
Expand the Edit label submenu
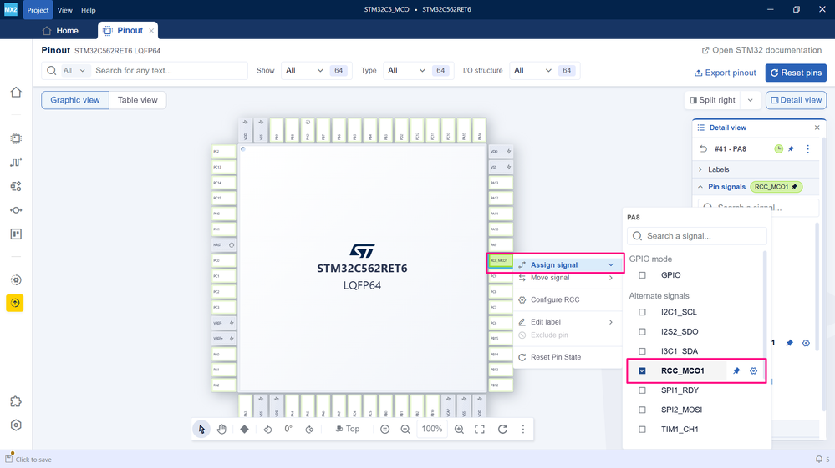(567, 322)
